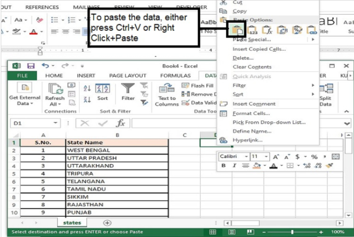Click Flash Fill
The height and width of the screenshot is (237, 354).
[198, 85]
